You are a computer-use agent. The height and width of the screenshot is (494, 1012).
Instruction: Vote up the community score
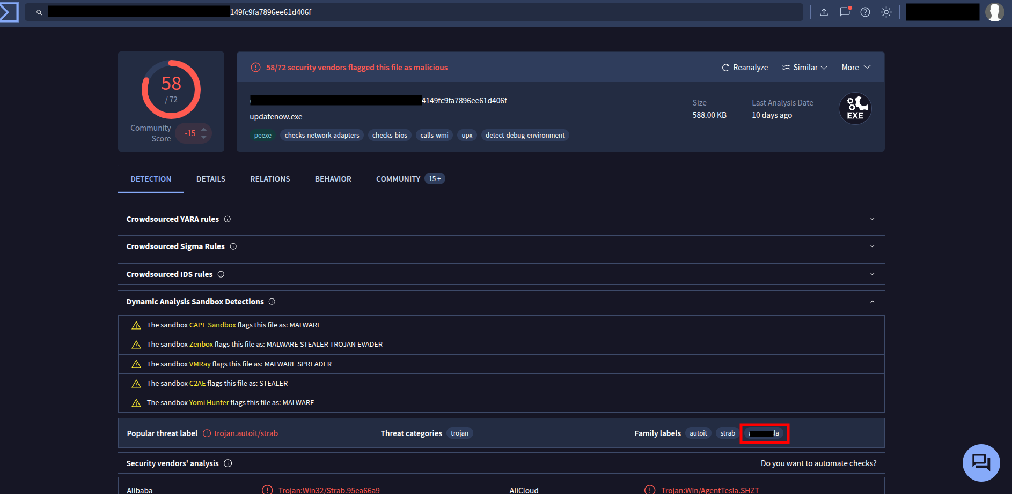click(204, 129)
